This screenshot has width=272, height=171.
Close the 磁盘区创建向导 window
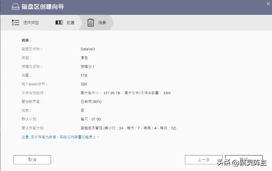coord(268,4)
